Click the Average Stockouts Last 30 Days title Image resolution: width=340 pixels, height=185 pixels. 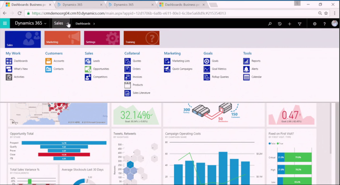click(x=82, y=170)
